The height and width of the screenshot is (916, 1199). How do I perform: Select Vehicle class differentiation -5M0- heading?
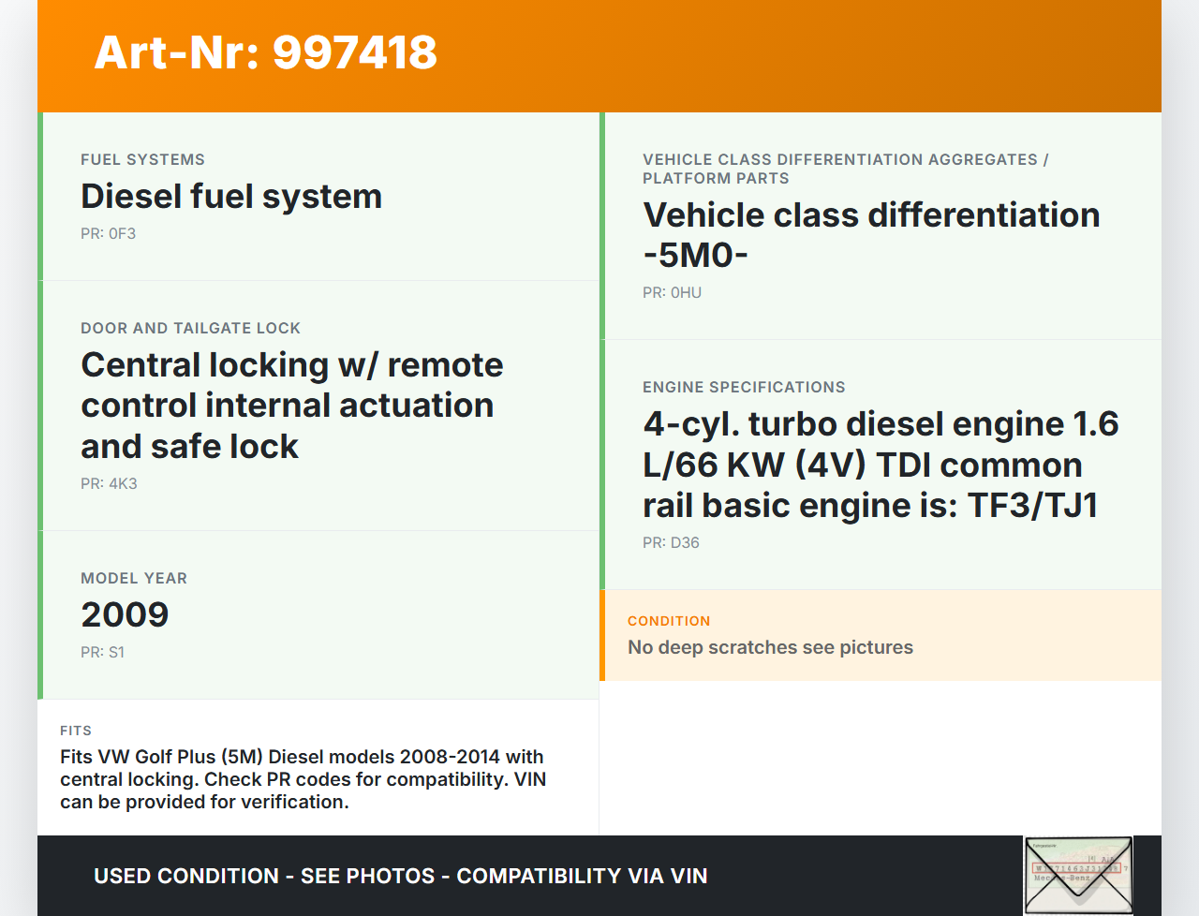[870, 235]
